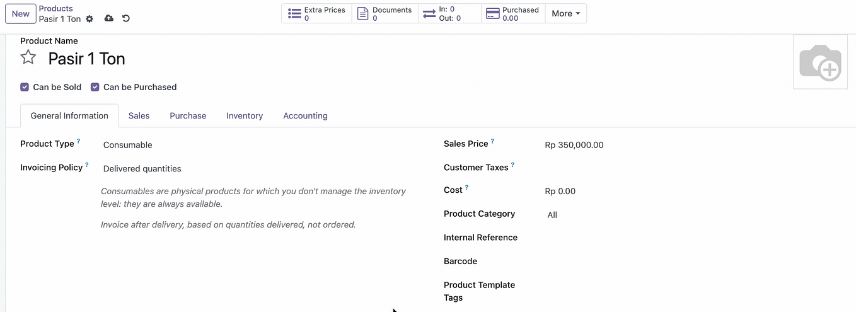Click the Customer Taxes field
The width and height of the screenshot is (856, 312).
pos(693,168)
